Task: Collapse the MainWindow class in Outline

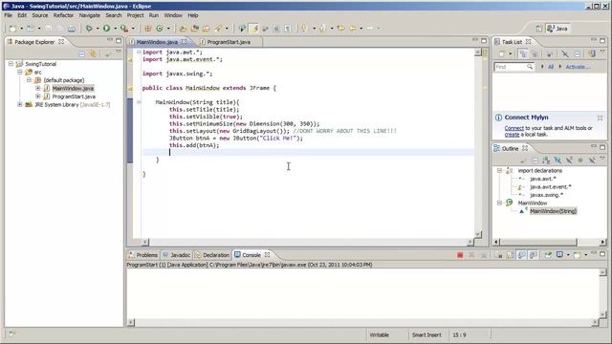Action: tap(499, 203)
